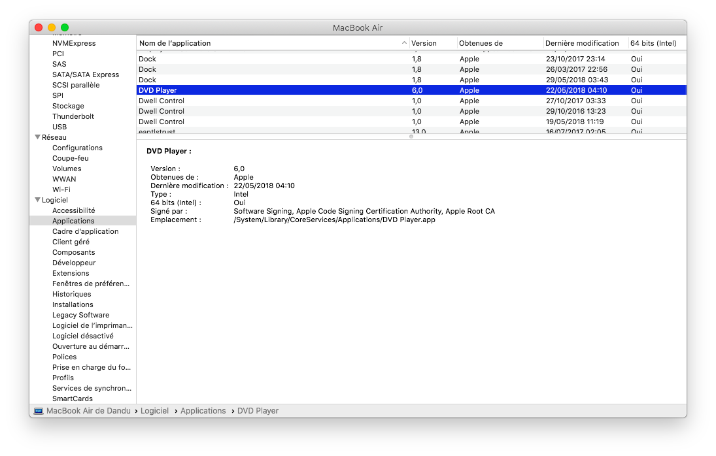Open Polices in sidebar
This screenshot has height=456, width=716.
[64, 357]
